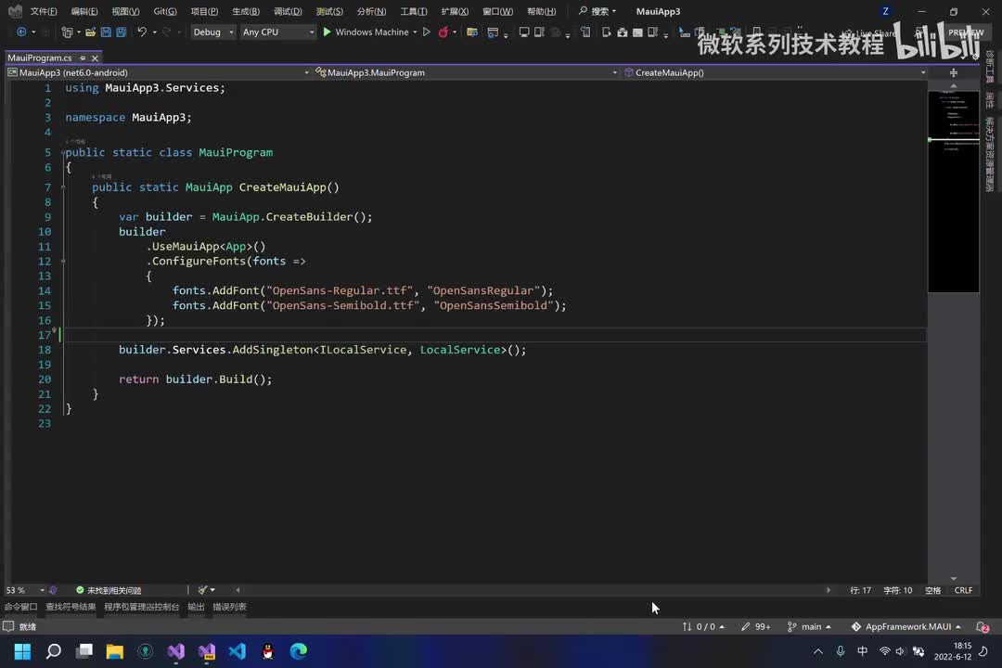Open the 调试(D) debug menu
The width and height of the screenshot is (1002, 668).
pos(288,11)
